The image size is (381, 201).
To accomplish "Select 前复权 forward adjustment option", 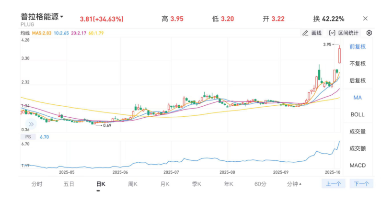I will (x=357, y=47).
